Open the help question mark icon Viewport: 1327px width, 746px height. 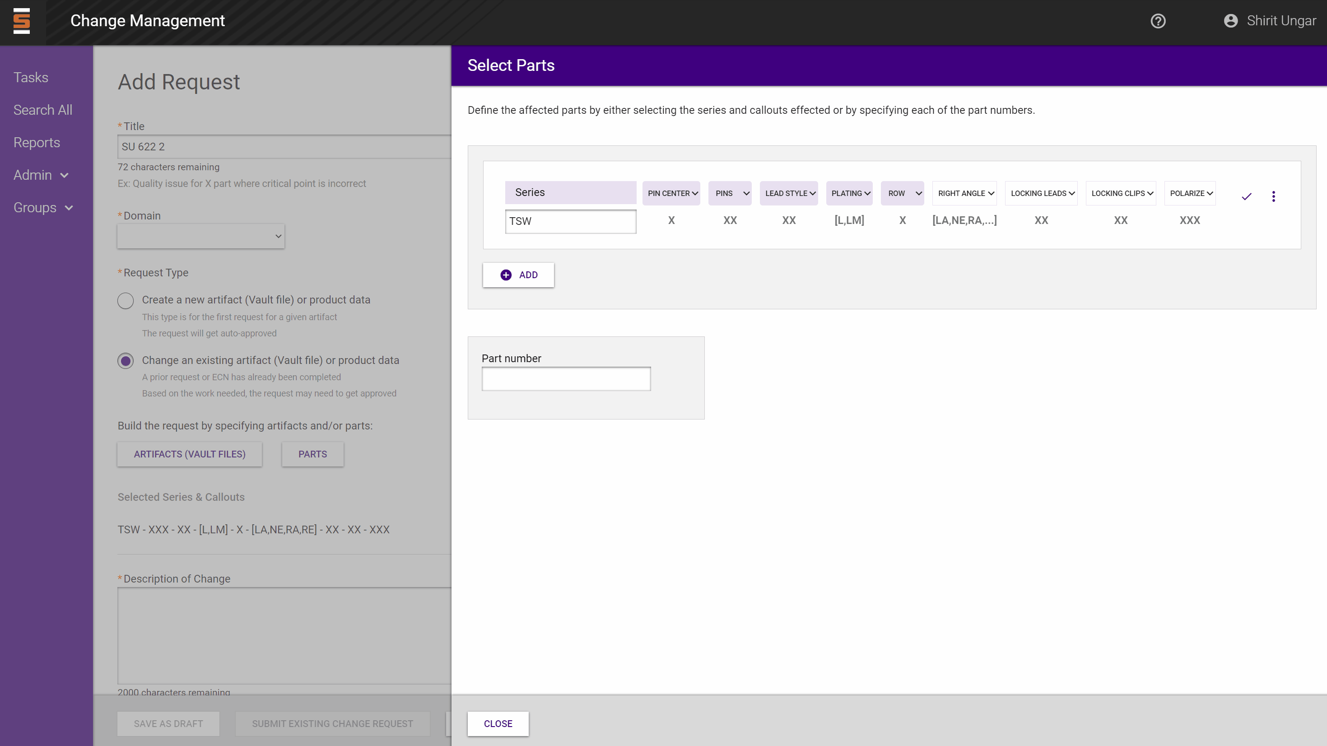point(1158,21)
